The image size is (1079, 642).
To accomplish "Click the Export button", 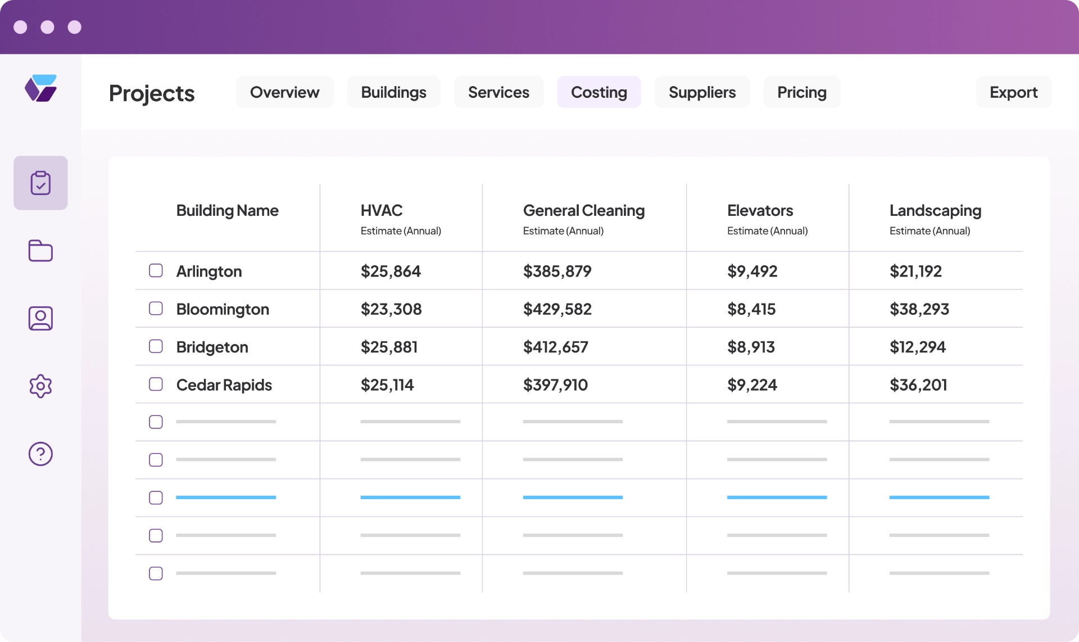I will 1013,92.
